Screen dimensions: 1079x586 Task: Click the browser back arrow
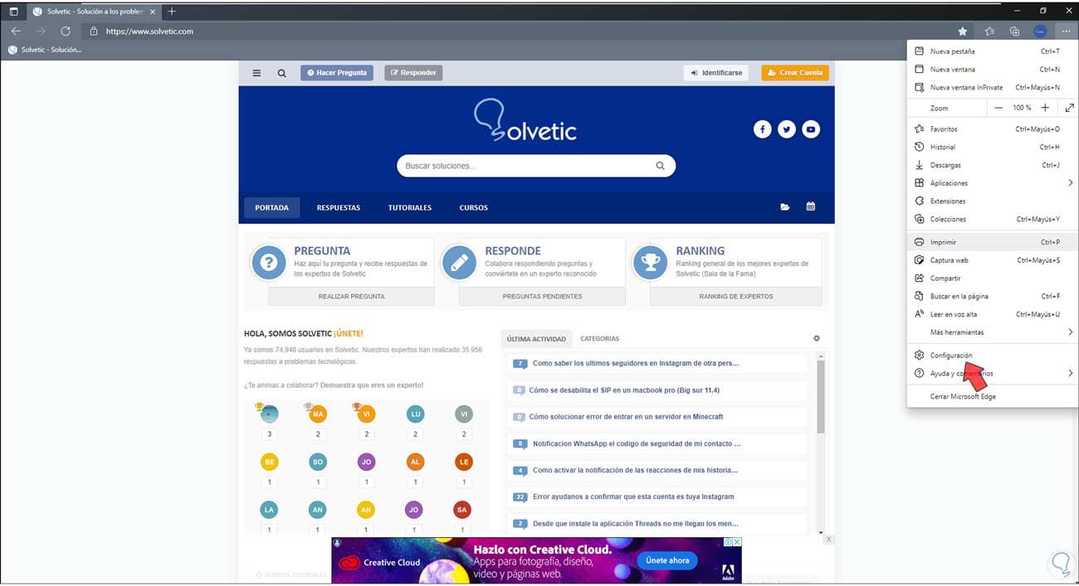[16, 31]
